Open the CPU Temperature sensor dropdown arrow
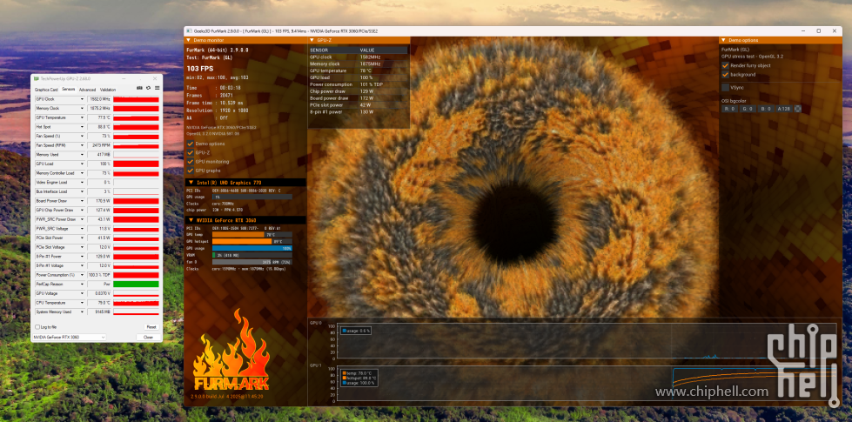The width and height of the screenshot is (852, 422). point(82,303)
